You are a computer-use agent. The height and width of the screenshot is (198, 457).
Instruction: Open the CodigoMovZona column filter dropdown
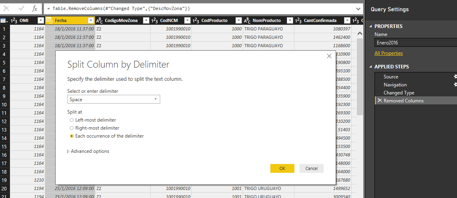coord(146,20)
